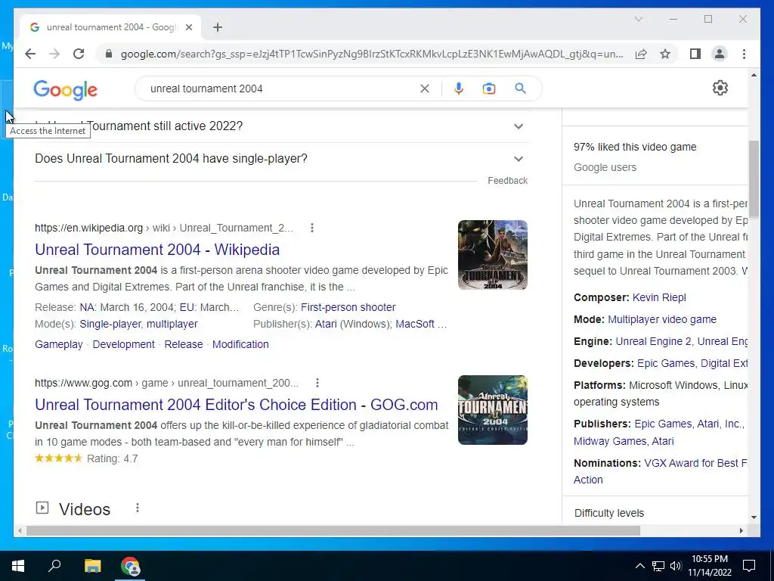
Task: Jump to the Modification section link
Action: click(240, 344)
